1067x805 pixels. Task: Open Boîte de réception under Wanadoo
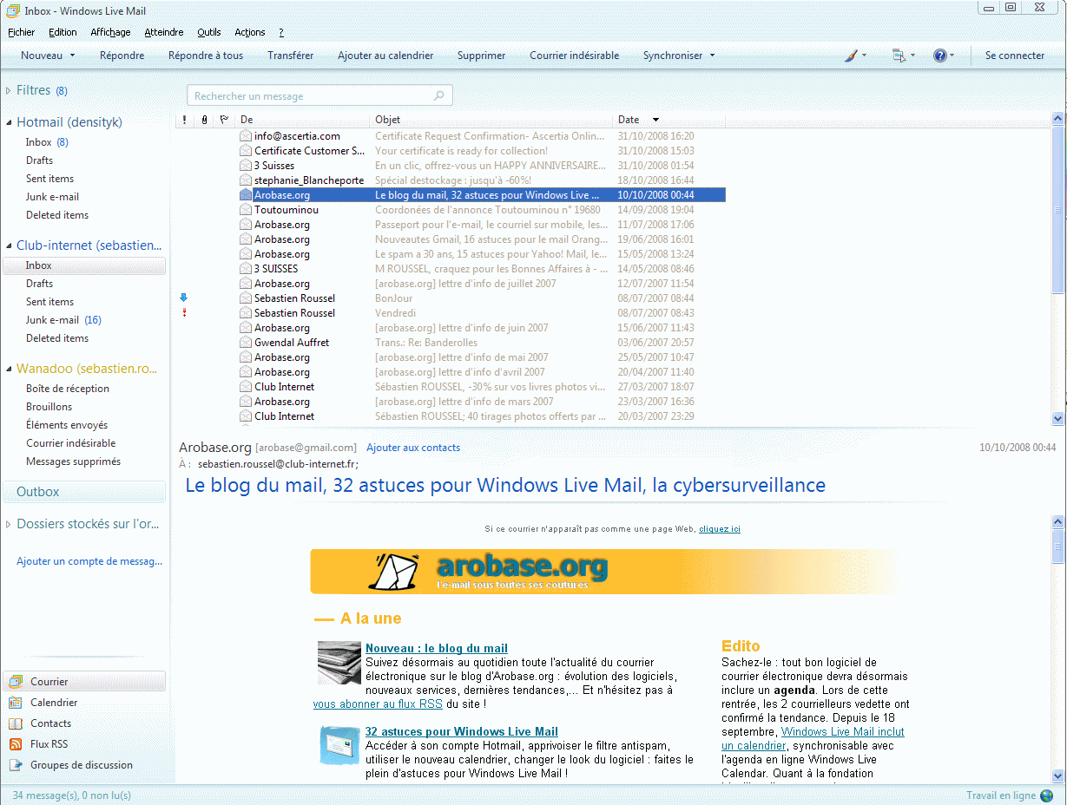(68, 389)
